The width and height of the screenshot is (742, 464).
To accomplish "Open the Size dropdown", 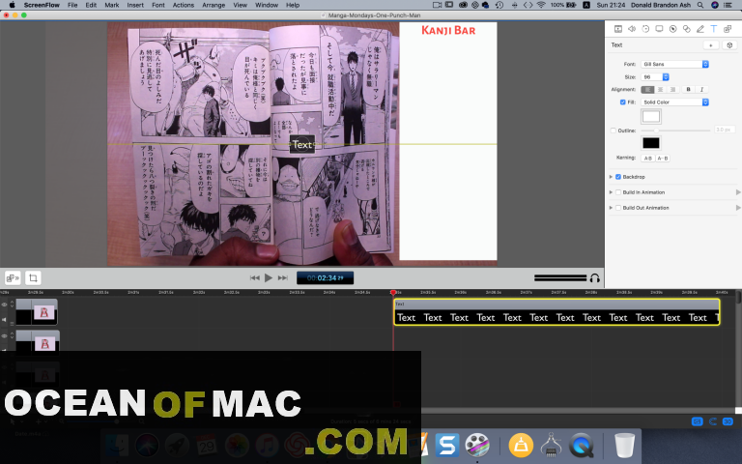I will click(x=655, y=76).
